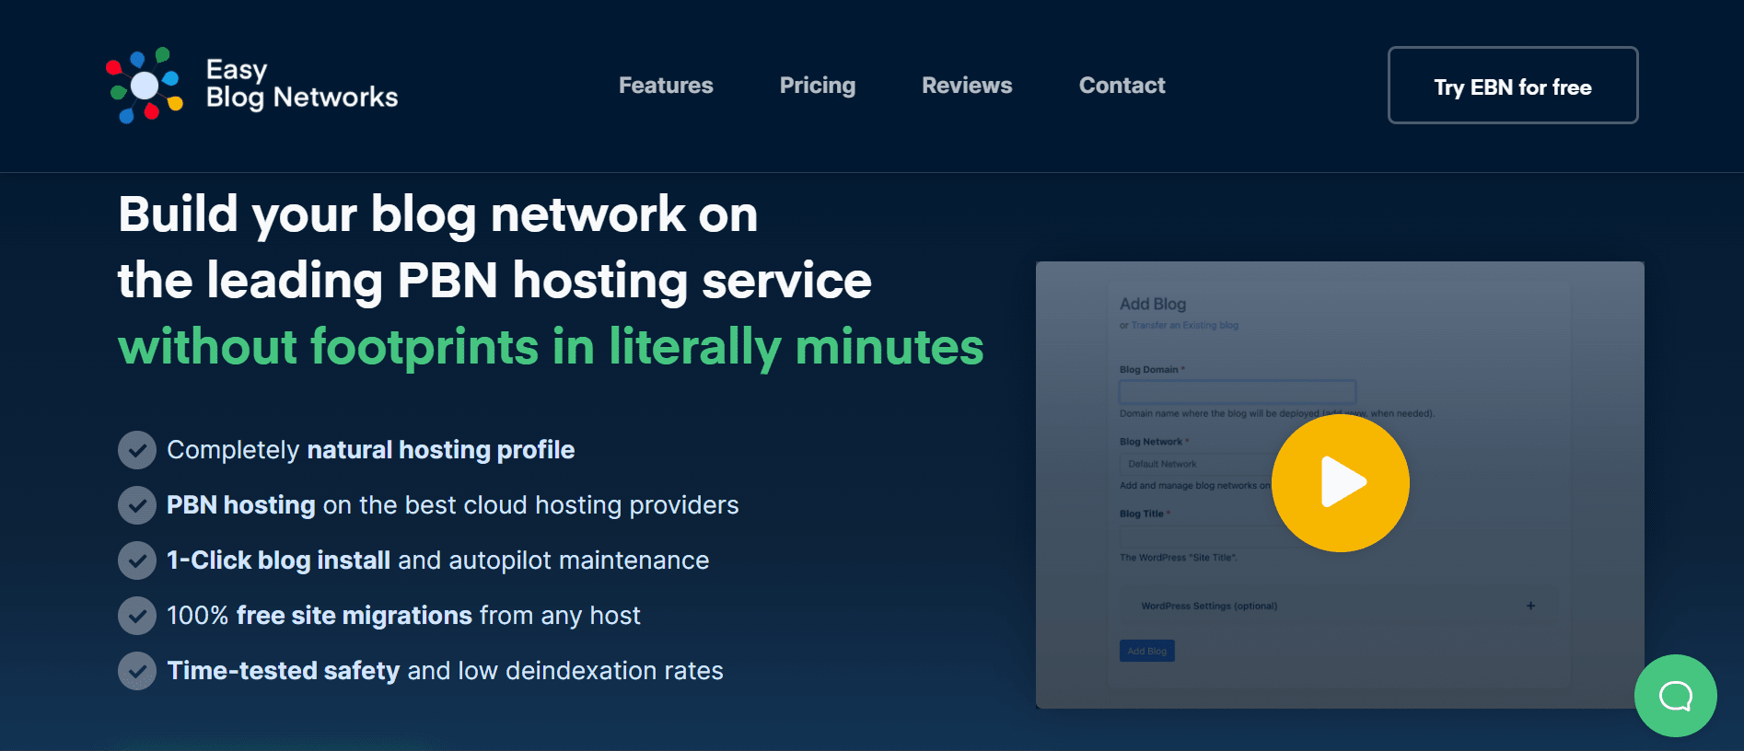Image resolution: width=1744 pixels, height=751 pixels.
Task: Click 'Transfer an Existing blog' link in preview
Action: pyautogui.click(x=1185, y=325)
